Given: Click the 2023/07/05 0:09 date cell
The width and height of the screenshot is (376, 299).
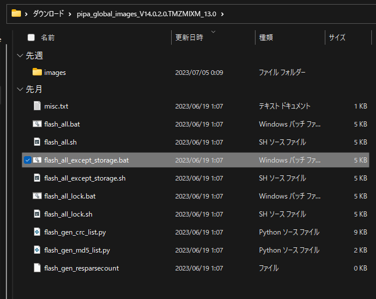Looking at the screenshot, I should (x=199, y=73).
